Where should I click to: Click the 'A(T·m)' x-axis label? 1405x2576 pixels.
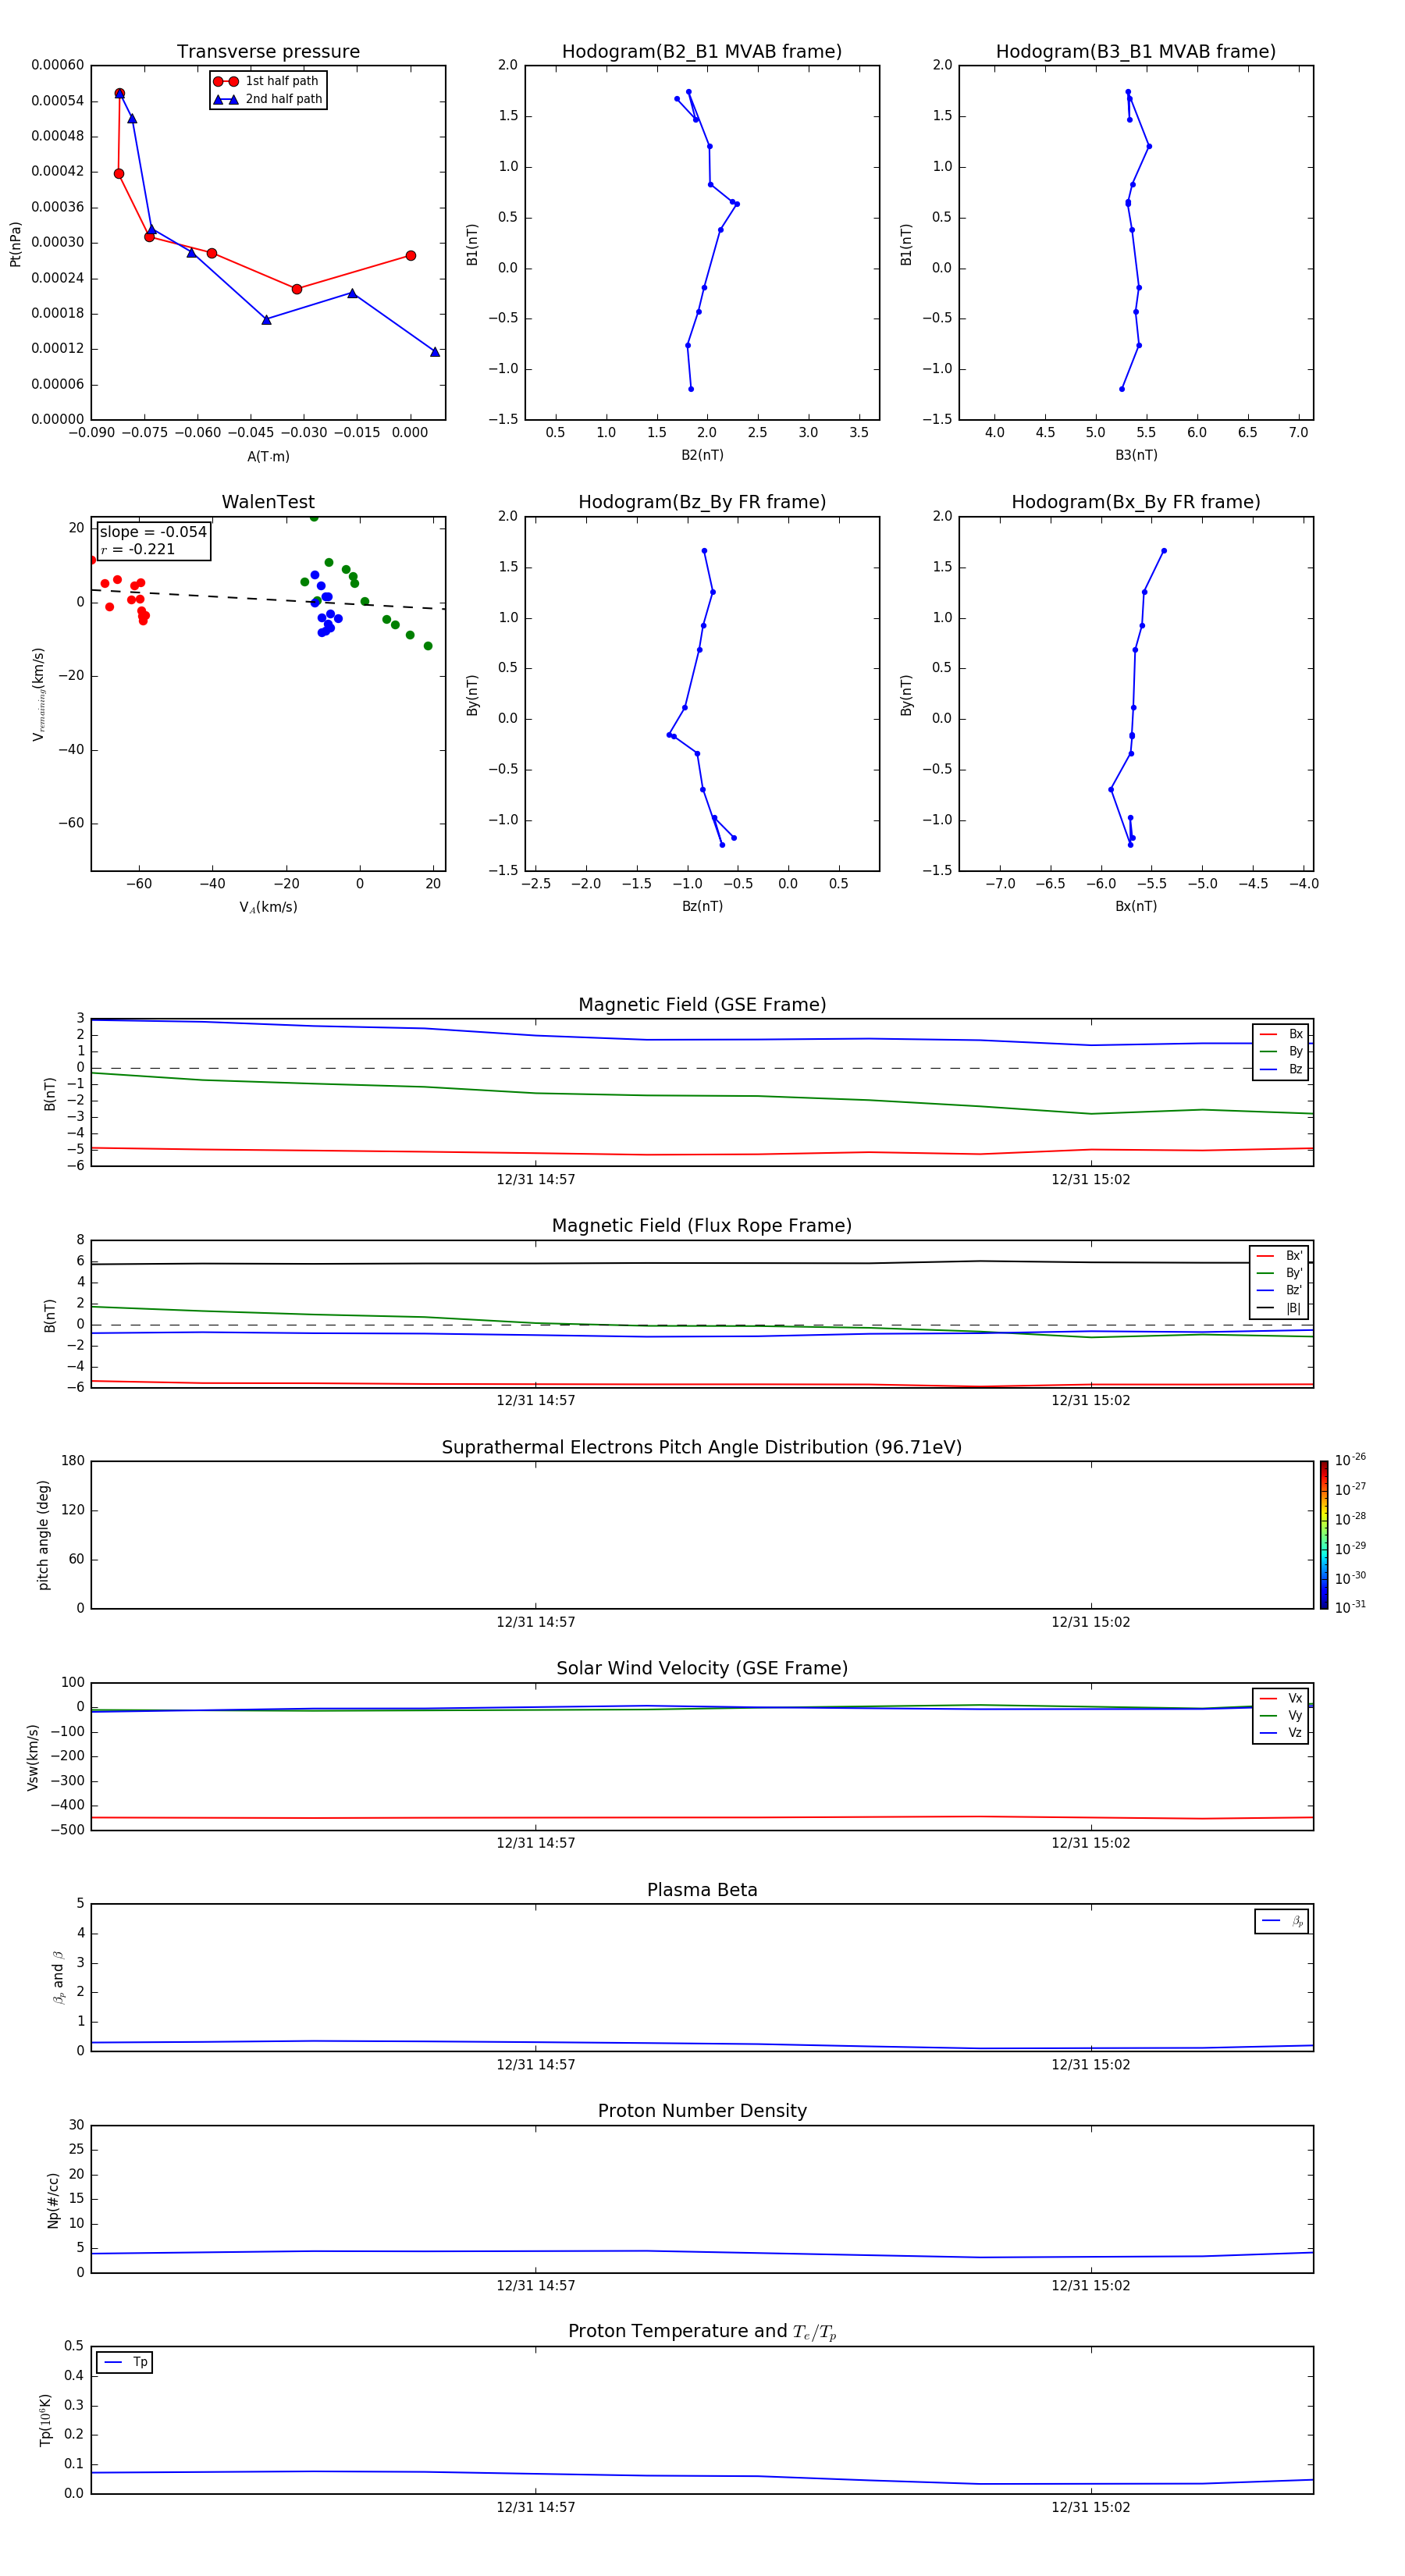[268, 457]
